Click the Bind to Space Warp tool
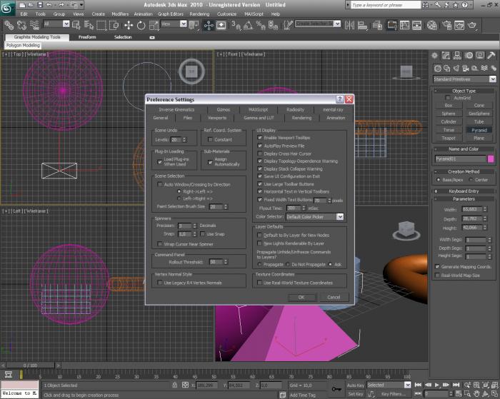 tap(34, 24)
